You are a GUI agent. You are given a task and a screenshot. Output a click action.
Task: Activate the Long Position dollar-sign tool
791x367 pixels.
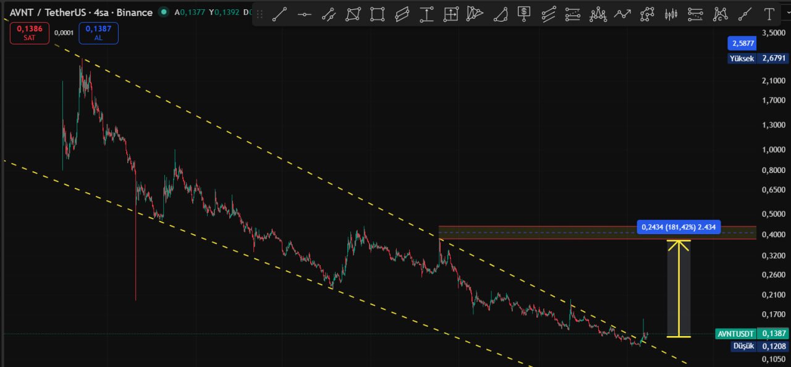[524, 14]
